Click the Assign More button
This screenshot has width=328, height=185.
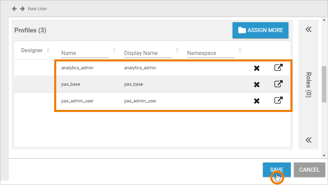pos(260,30)
